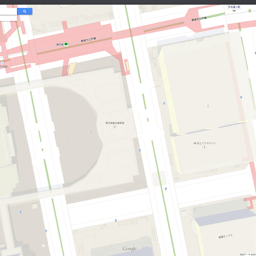Click the blue magnifier search button
Screen dimensions: 256x256
click(x=25, y=11)
